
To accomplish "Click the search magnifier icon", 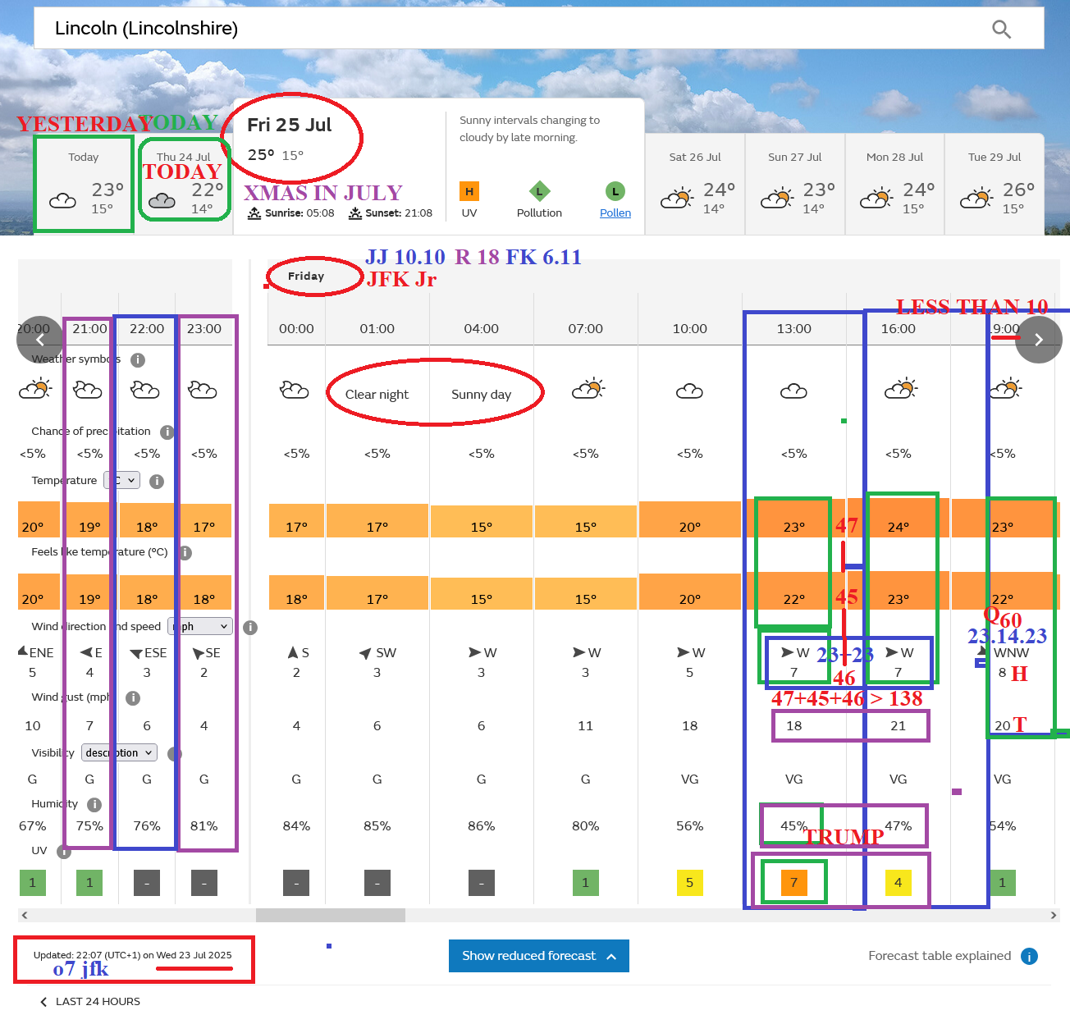I will click(1001, 30).
